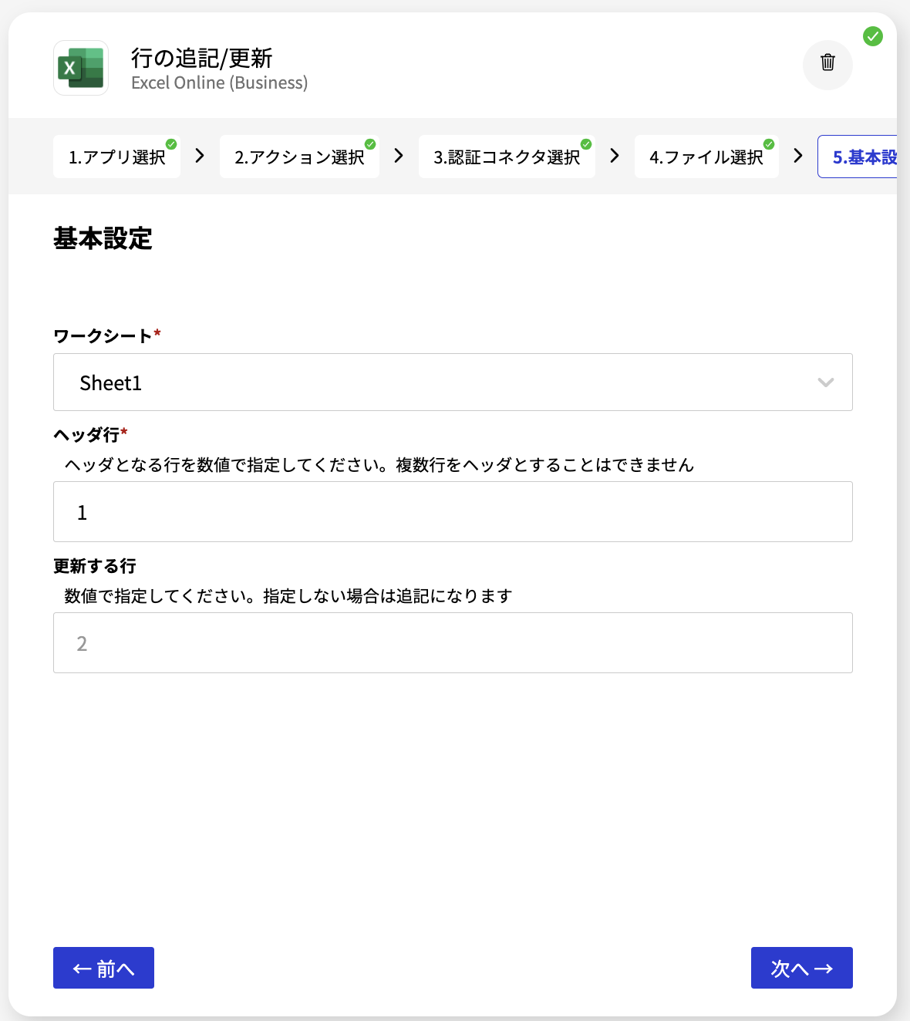This screenshot has width=910, height=1021.
Task: Click dropdown arrow in worksheet selector
Action: (x=826, y=382)
